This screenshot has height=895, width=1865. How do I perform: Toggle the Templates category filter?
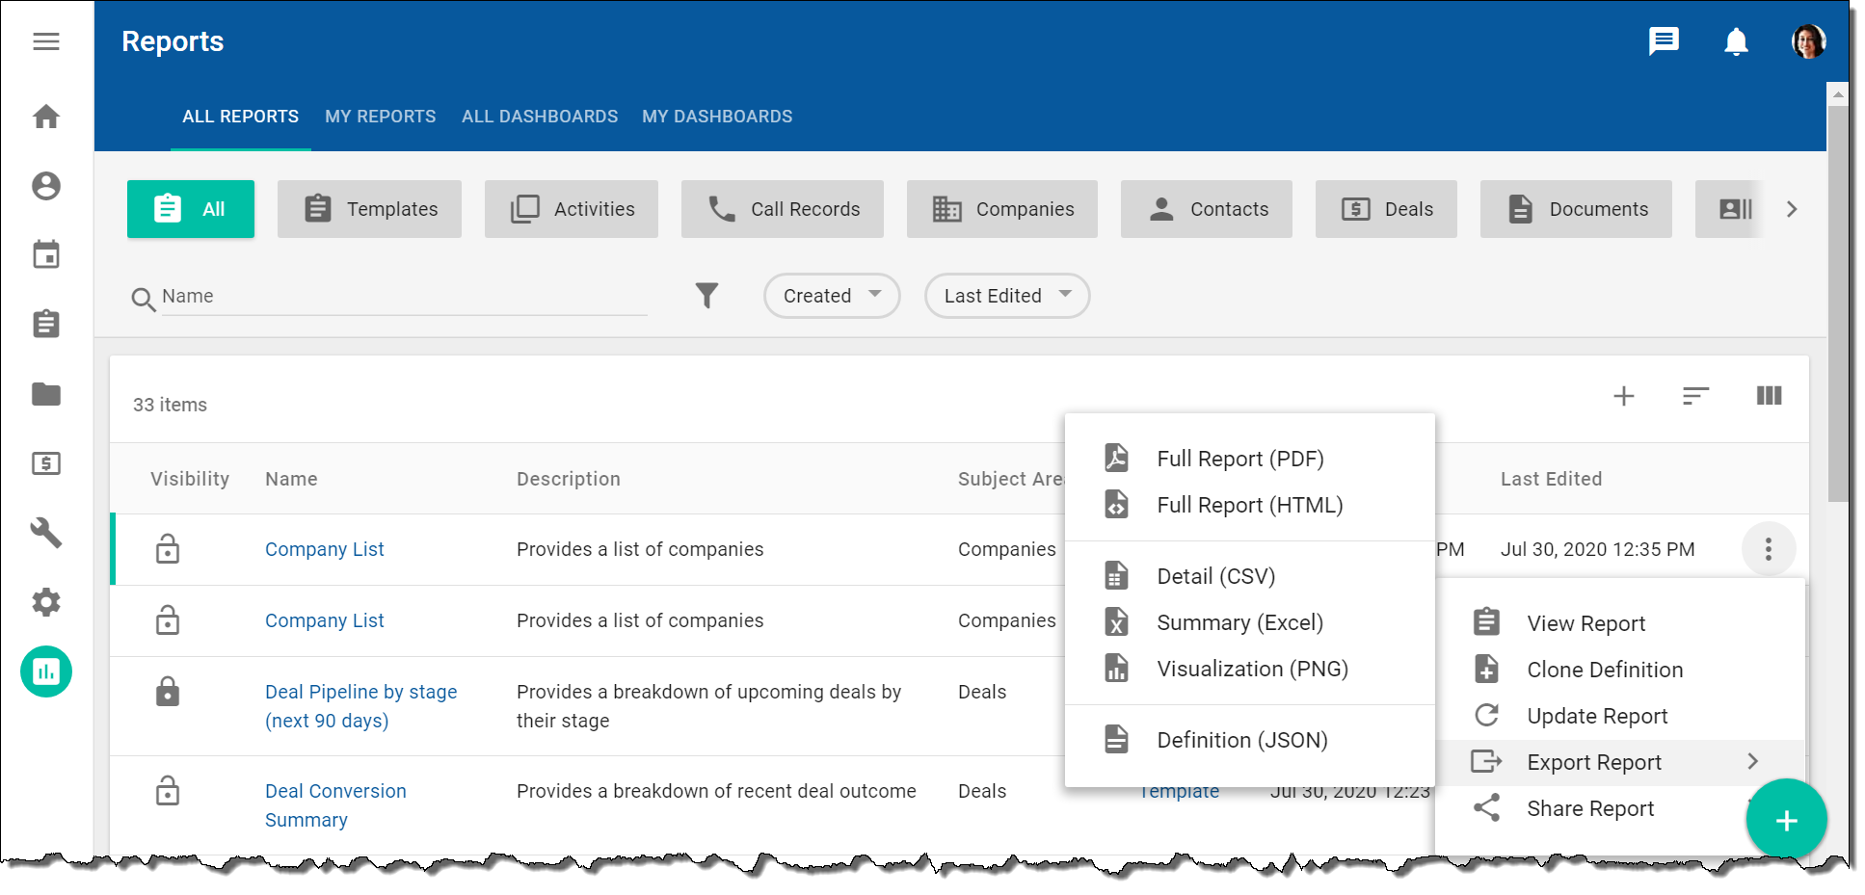point(369,209)
